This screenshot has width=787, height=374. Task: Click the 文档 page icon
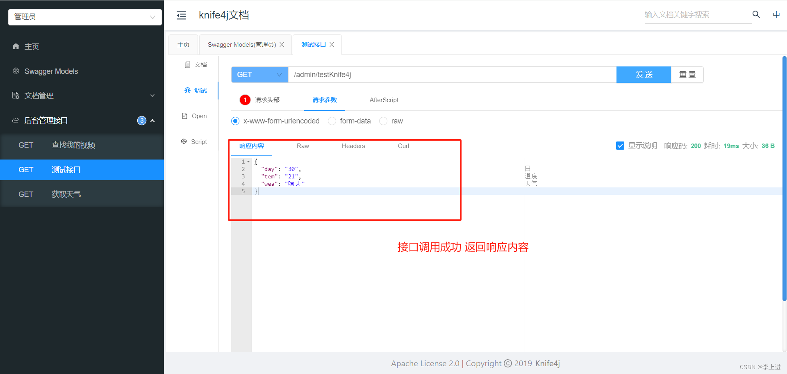[x=187, y=64]
